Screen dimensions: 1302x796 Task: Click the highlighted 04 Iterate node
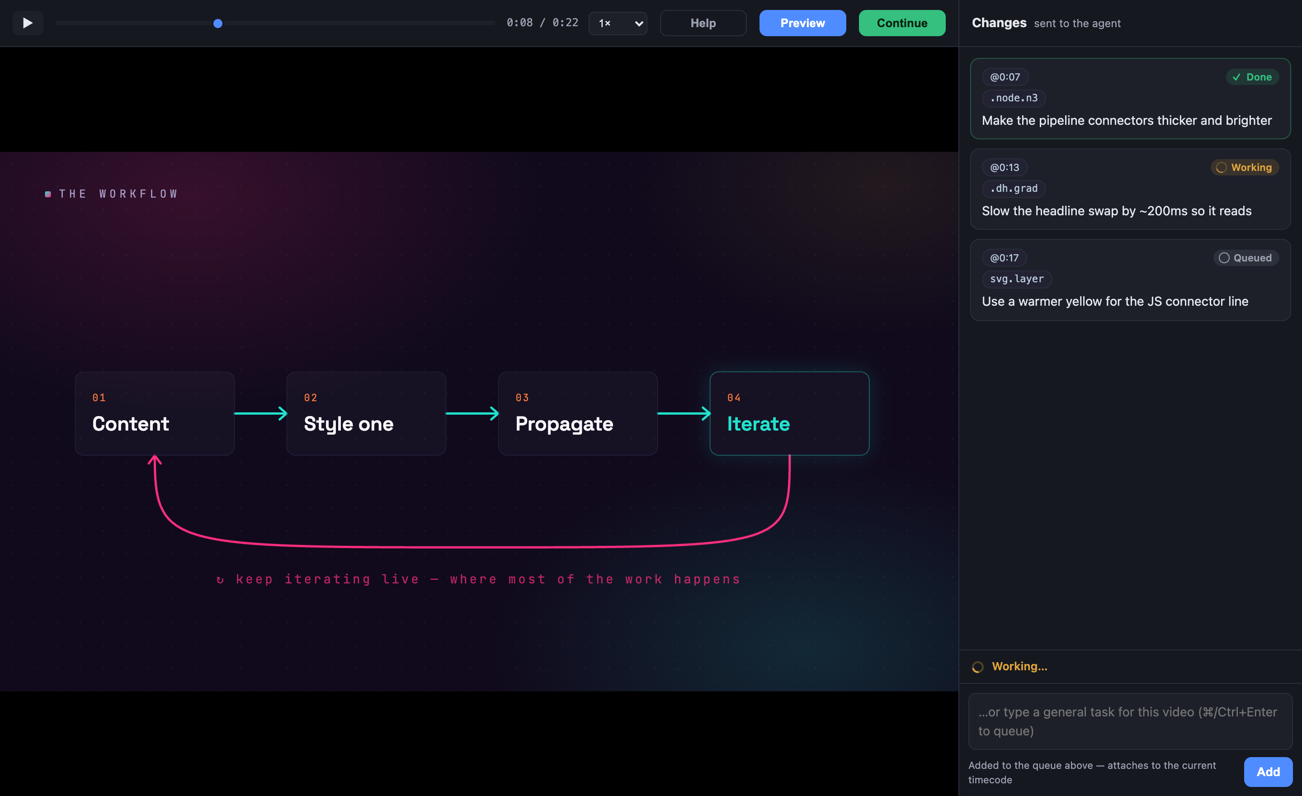coord(789,413)
